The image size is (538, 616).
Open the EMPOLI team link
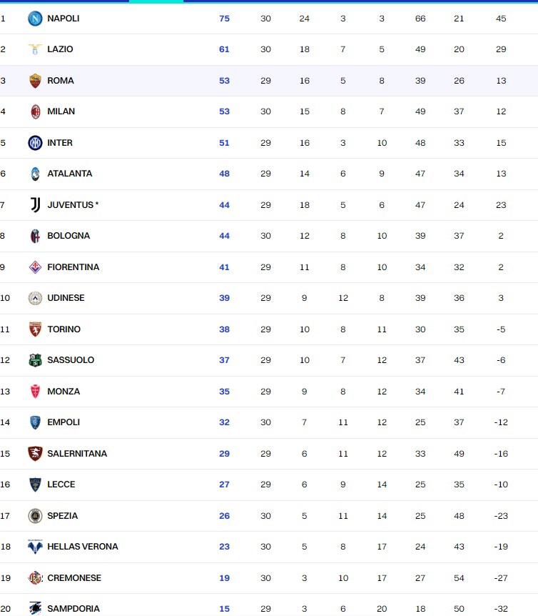(x=64, y=422)
